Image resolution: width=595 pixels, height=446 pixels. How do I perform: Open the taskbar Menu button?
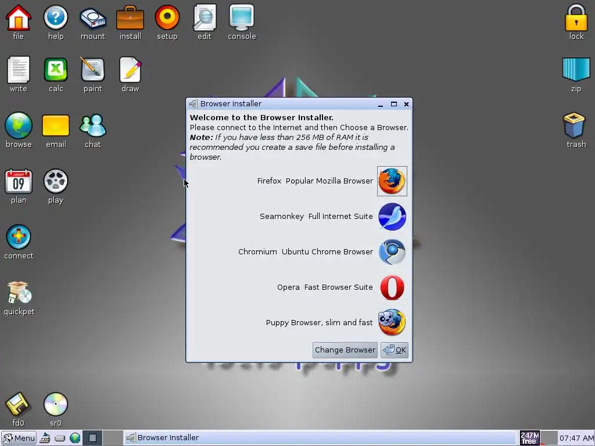coord(19,438)
